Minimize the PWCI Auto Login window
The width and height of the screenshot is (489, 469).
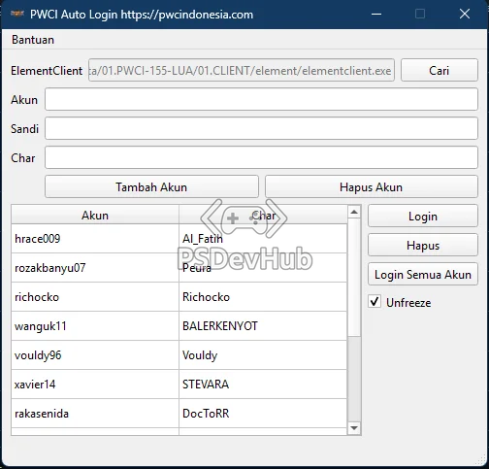coord(376,14)
